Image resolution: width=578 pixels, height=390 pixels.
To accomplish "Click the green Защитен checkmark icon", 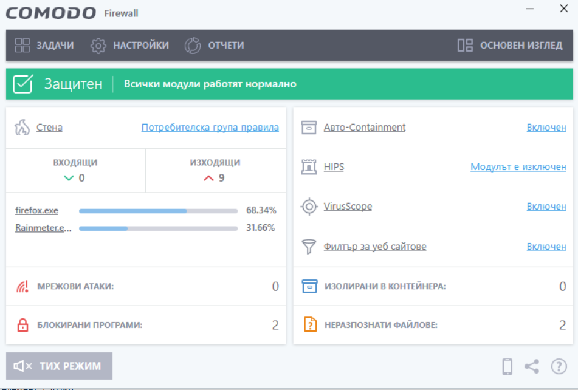I will tap(23, 84).
